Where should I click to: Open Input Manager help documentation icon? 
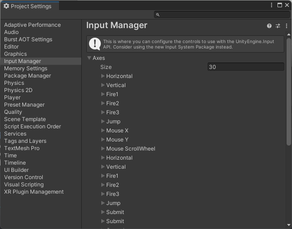click(x=269, y=26)
